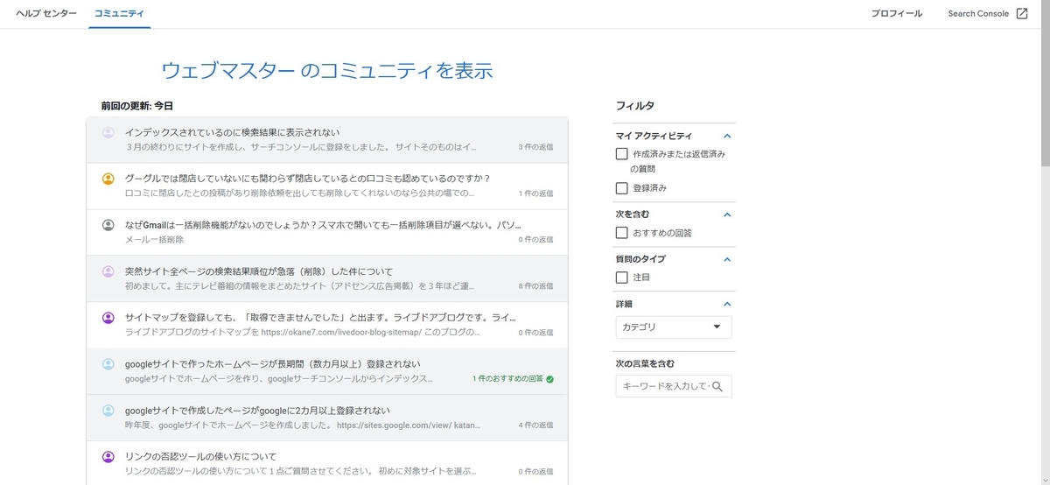This screenshot has width=1050, height=485.
Task: Click green checkmark on recommended answer badge
Action: (x=549, y=379)
